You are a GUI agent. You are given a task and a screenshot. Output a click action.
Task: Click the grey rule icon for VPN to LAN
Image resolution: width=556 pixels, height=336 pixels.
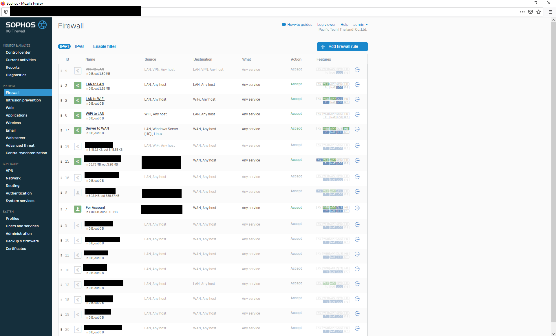(x=78, y=71)
